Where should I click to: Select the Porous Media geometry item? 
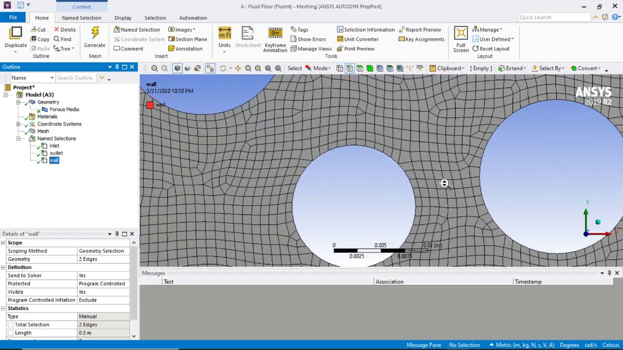[64, 109]
